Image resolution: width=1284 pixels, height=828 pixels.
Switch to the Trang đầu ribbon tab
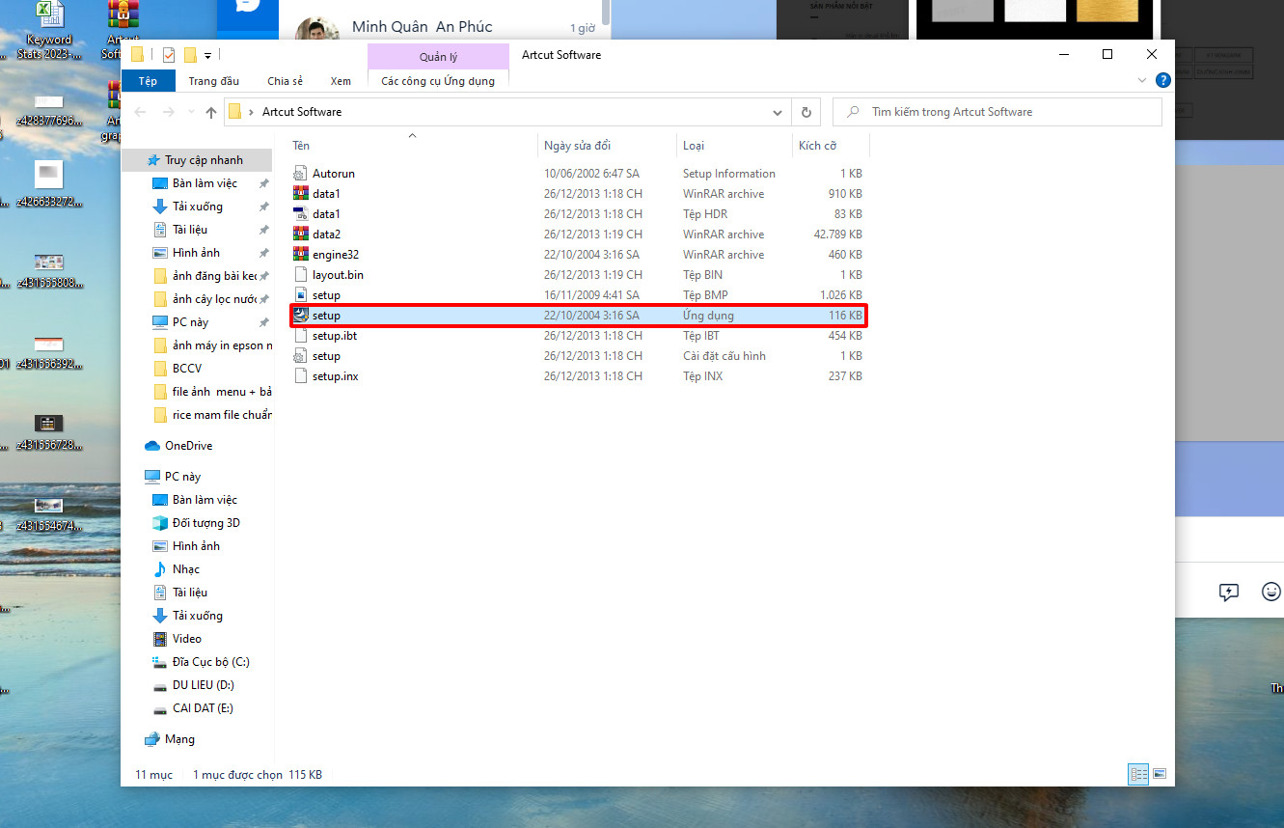point(214,81)
